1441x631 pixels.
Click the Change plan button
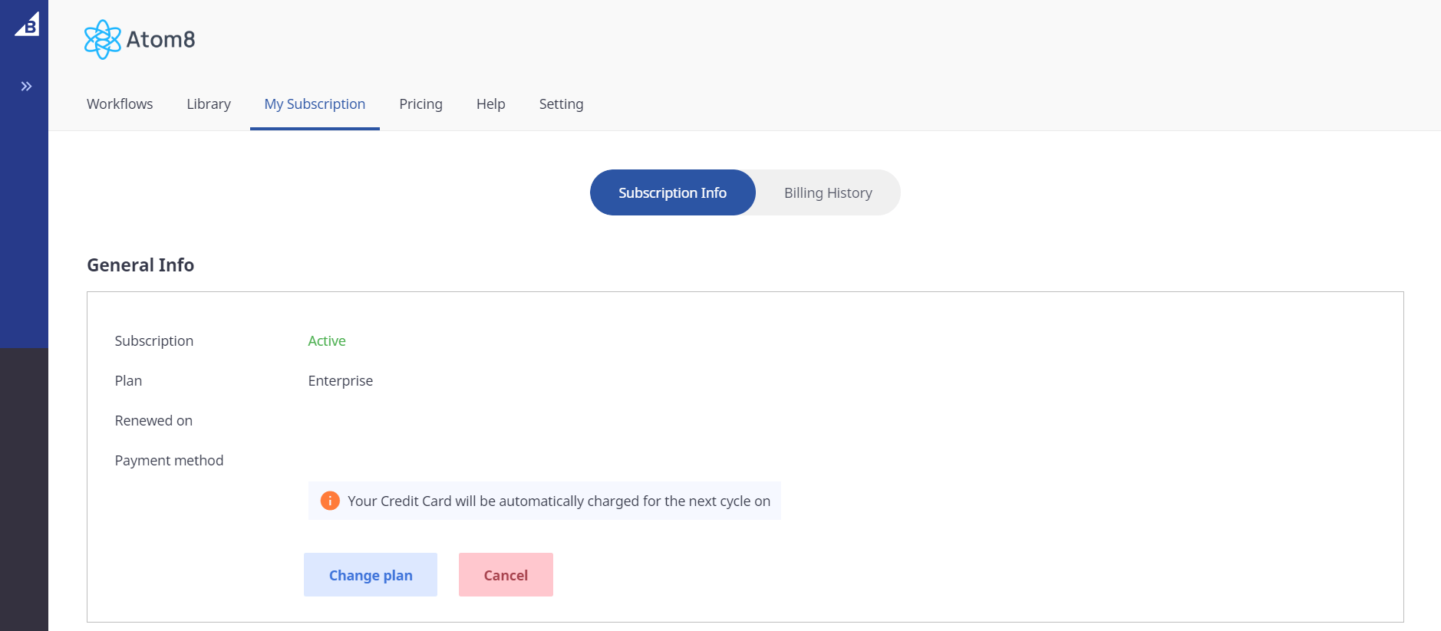click(x=371, y=575)
